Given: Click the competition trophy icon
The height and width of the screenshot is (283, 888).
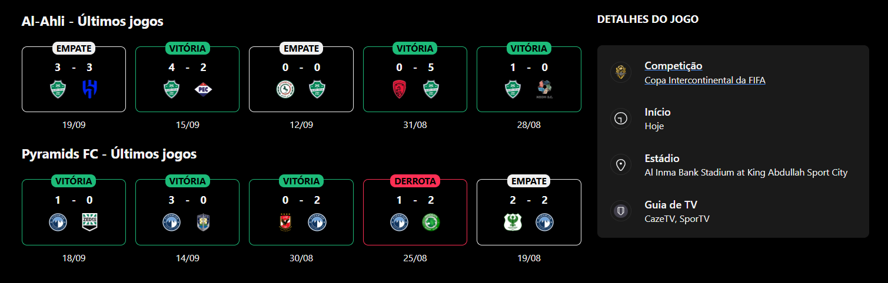Looking at the screenshot, I should click(x=620, y=72).
